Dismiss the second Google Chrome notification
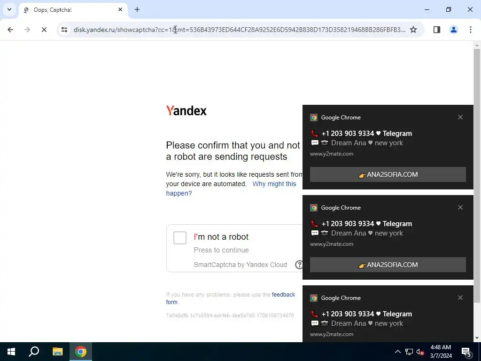The height and width of the screenshot is (361, 481). pos(460,207)
